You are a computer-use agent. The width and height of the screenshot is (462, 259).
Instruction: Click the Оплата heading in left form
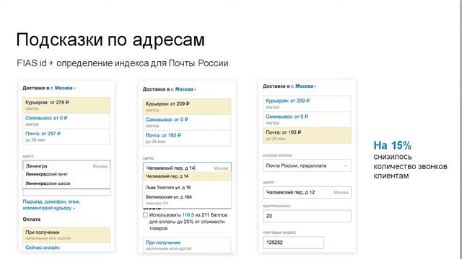[x=32, y=219]
